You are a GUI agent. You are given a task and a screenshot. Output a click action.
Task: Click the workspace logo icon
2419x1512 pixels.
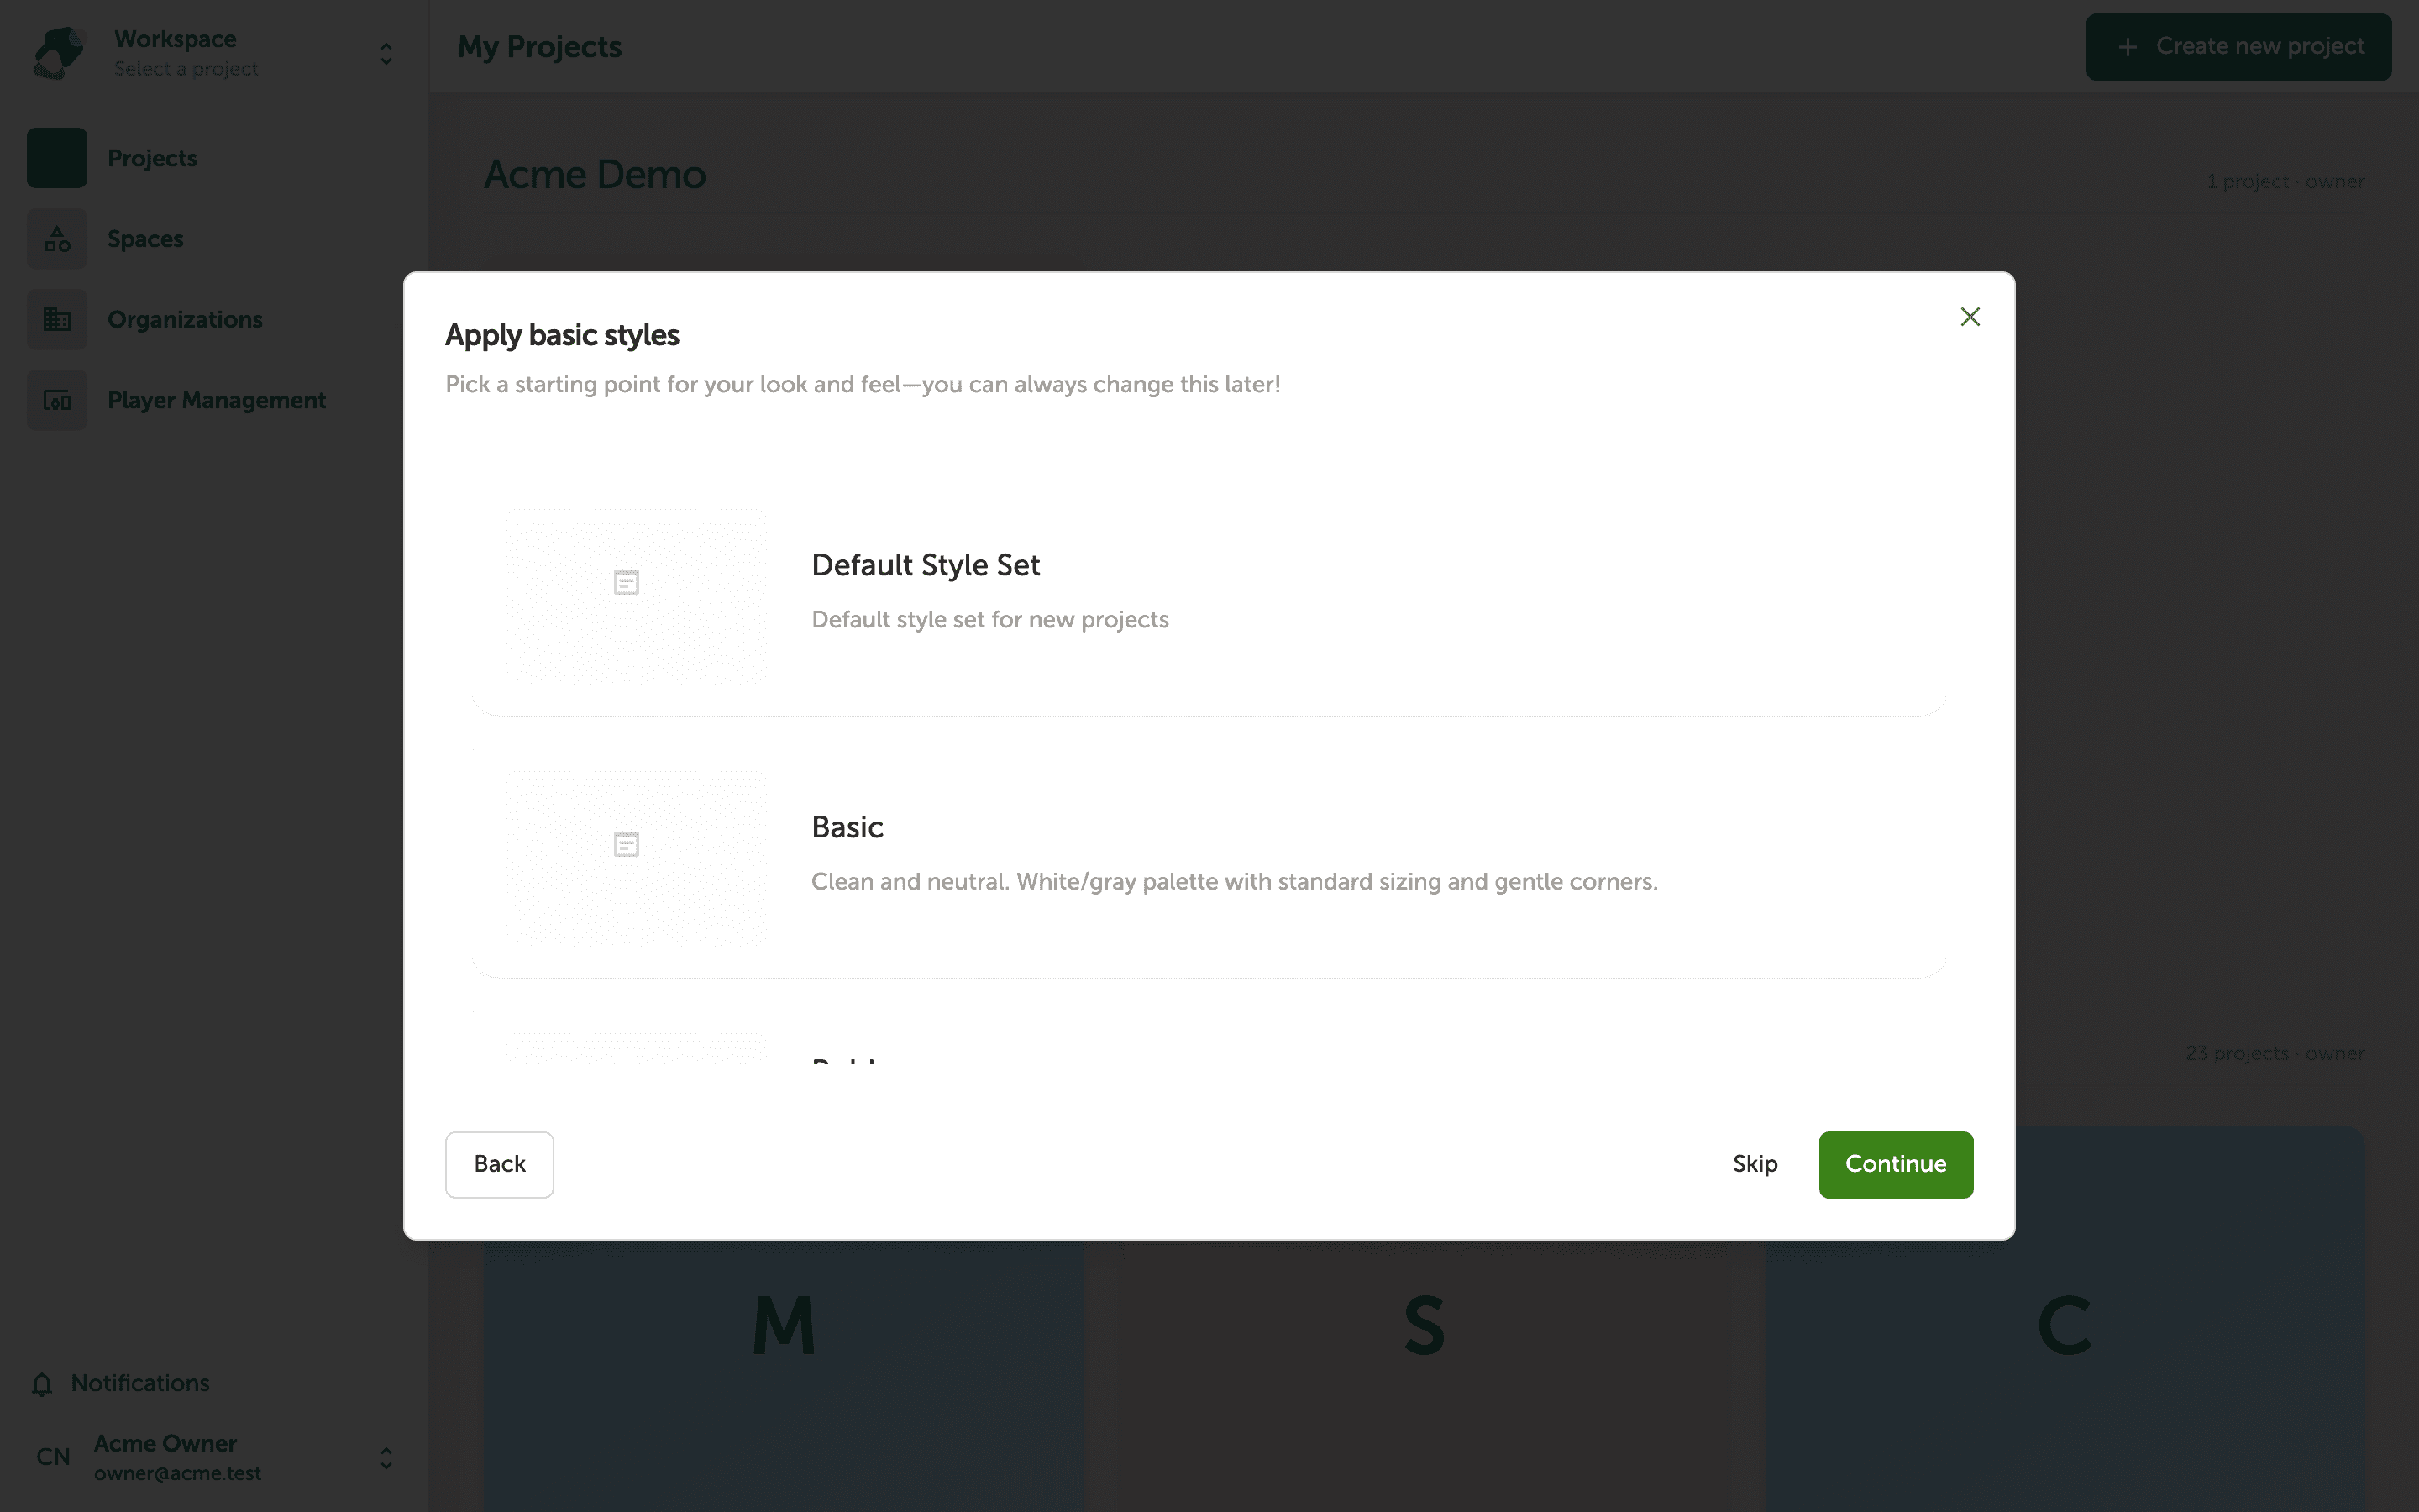point(58,52)
